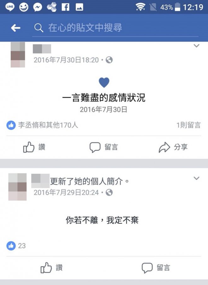Tap the back arrow in the header
This screenshot has width=208, height=285.
click(16, 28)
